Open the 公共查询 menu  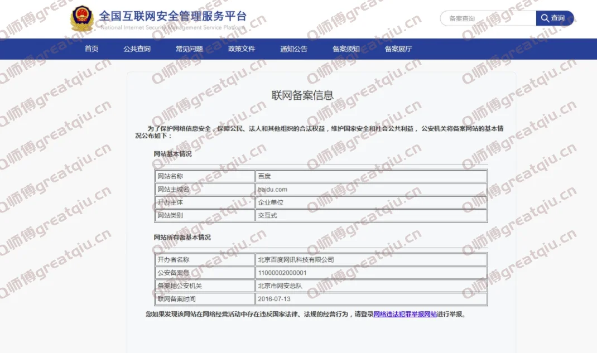coord(137,49)
